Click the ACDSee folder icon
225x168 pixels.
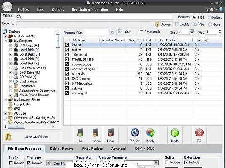tap(11, 113)
